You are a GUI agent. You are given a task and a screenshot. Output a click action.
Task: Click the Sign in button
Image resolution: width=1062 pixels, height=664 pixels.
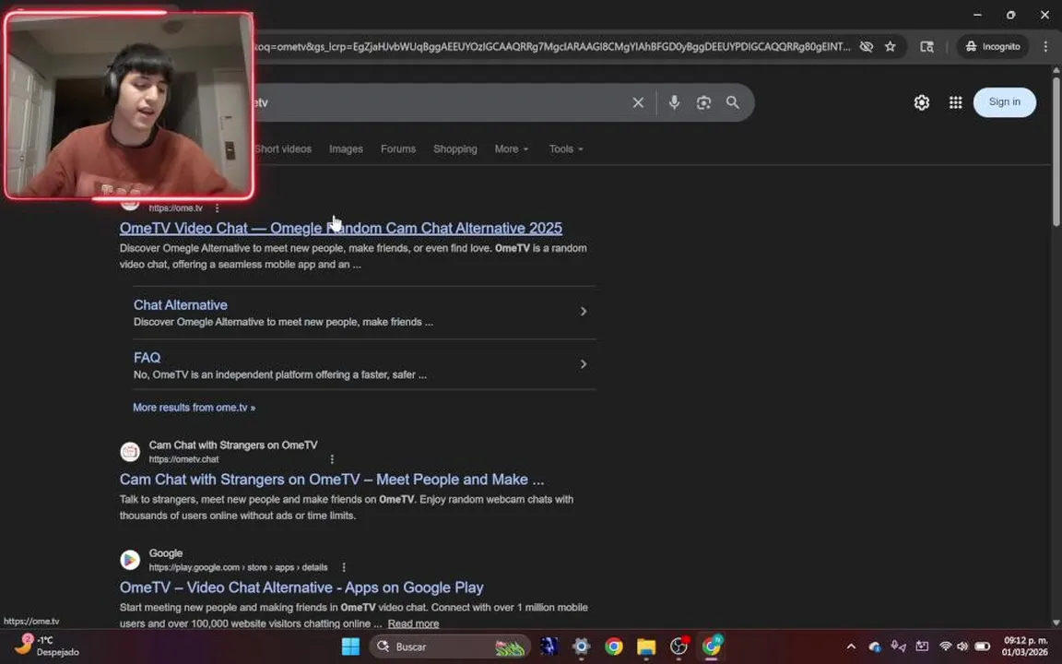[1005, 101]
